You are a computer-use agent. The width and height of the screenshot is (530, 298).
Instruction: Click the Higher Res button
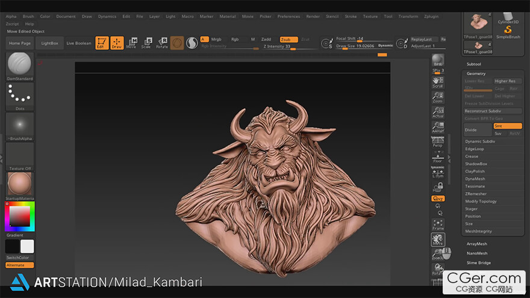click(x=507, y=81)
